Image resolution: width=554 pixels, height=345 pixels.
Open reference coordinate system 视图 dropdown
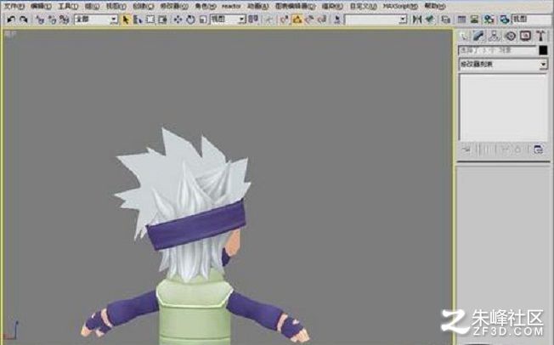228,19
